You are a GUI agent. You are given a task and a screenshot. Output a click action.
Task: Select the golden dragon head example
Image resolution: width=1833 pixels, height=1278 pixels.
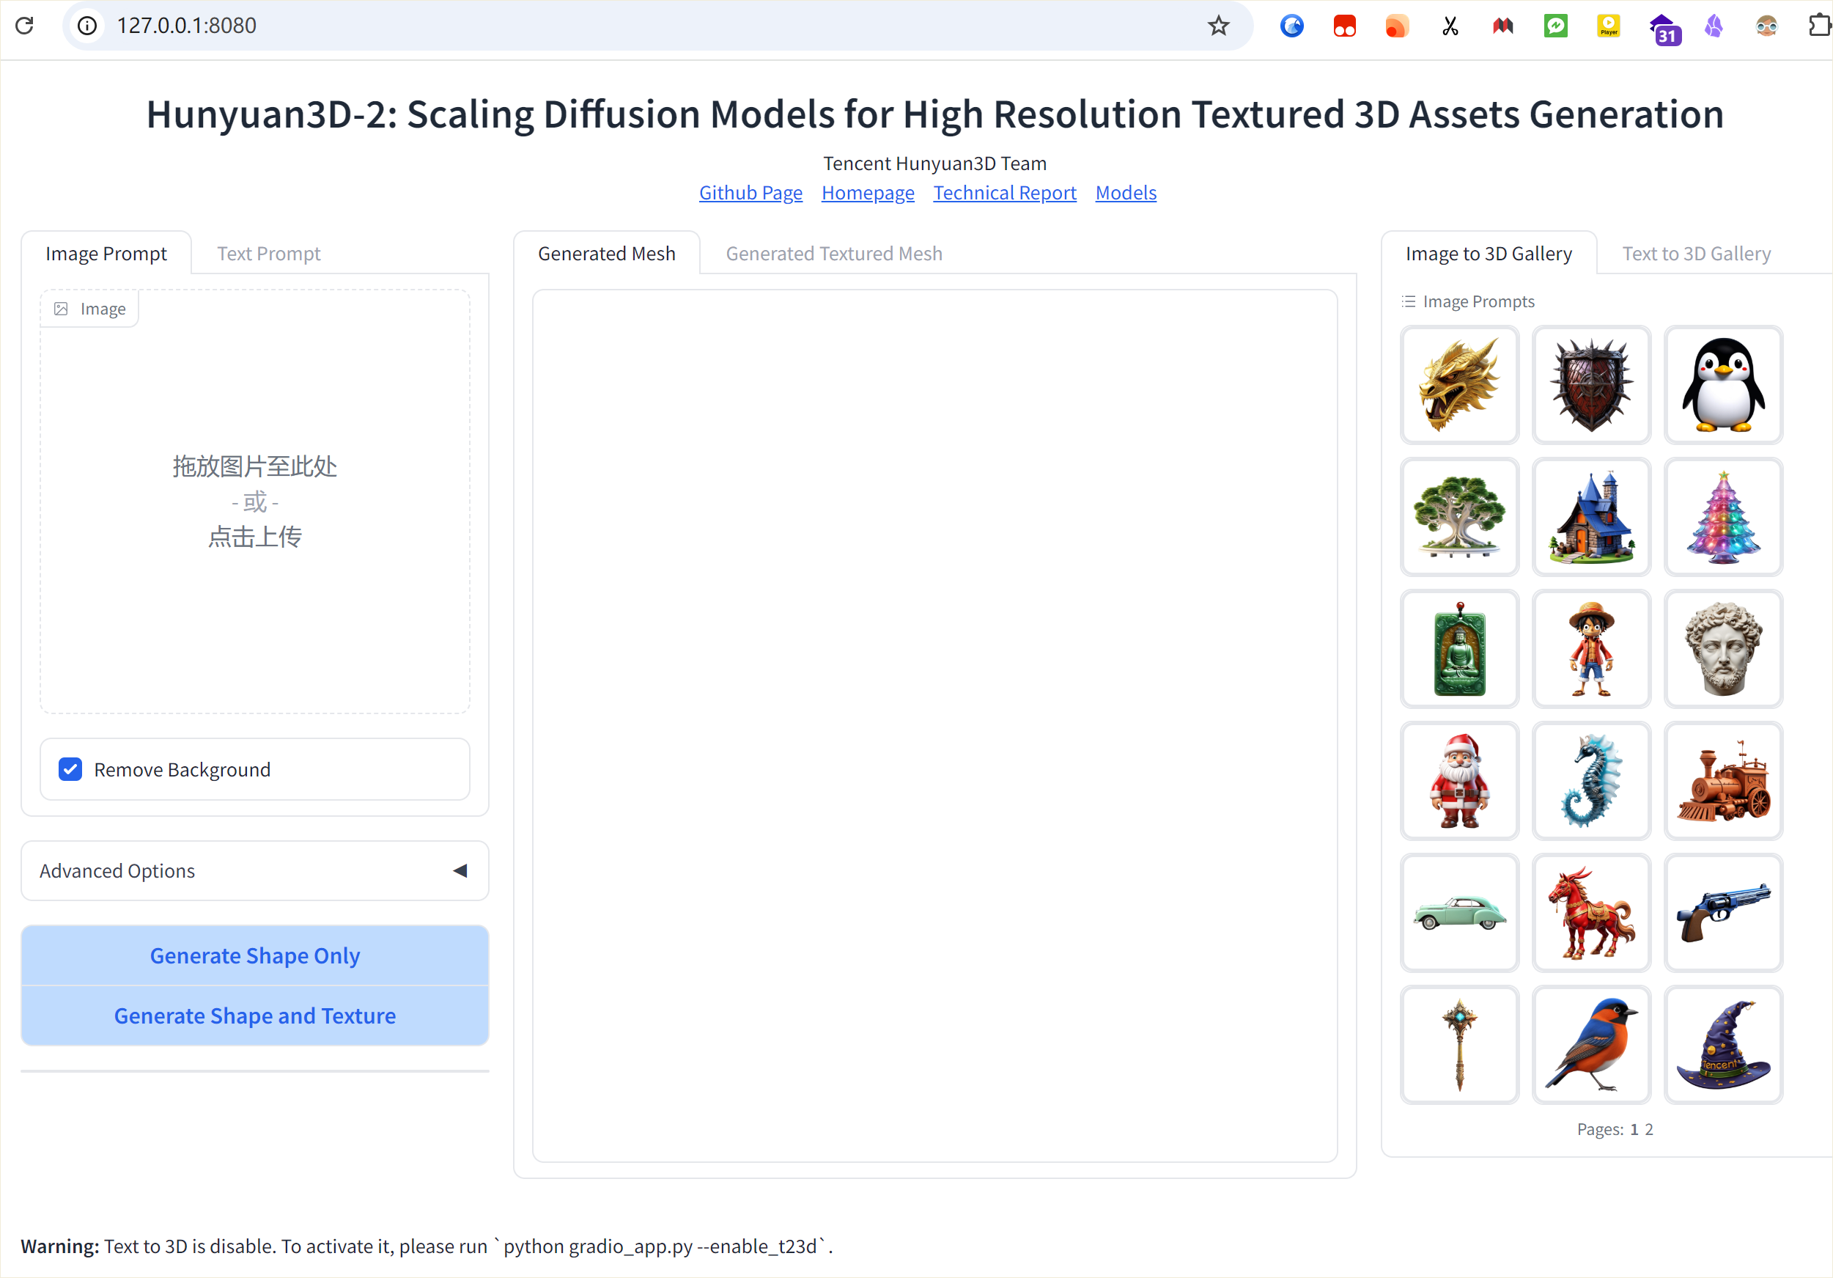[1458, 384]
